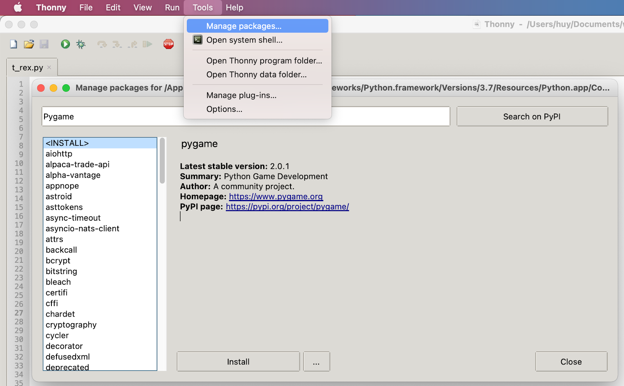The height and width of the screenshot is (386, 624).
Task: Open file with the folder toolbar icon
Action: 29,44
